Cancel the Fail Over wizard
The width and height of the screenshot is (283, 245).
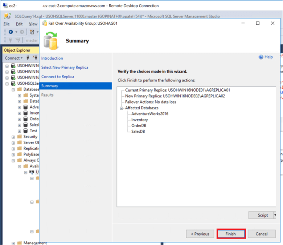pyautogui.click(x=262, y=234)
